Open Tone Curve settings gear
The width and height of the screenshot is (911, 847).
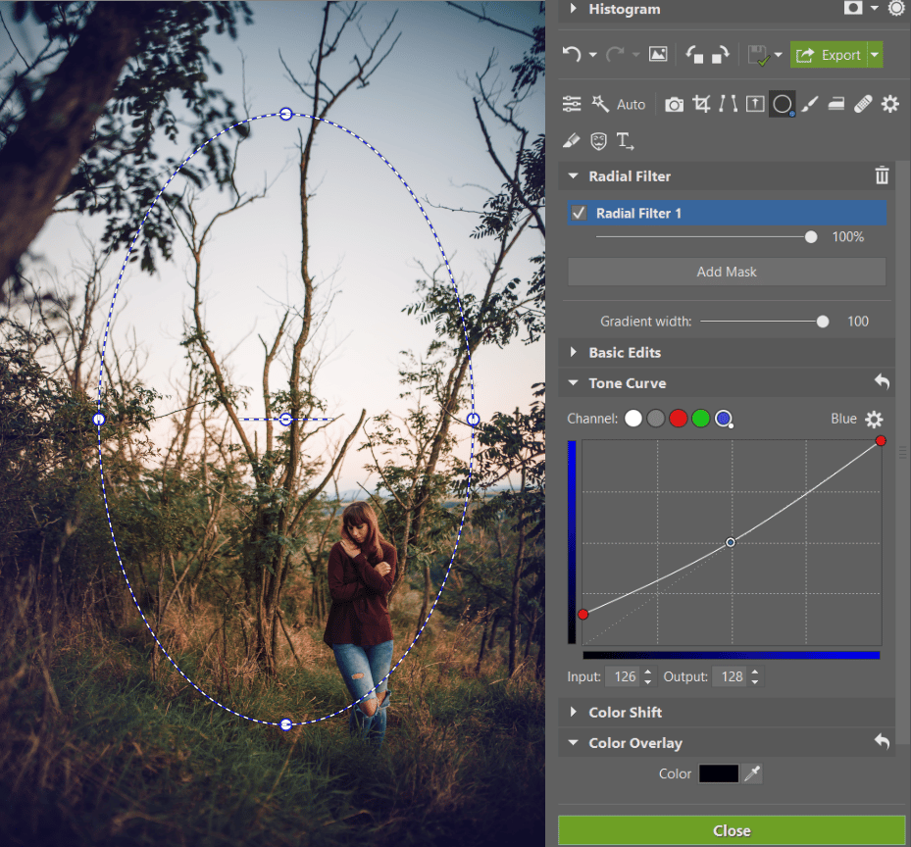[874, 419]
